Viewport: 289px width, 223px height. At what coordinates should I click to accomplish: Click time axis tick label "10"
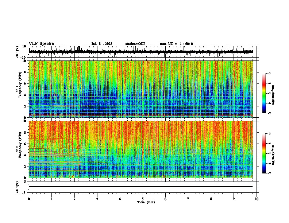tap(257, 199)
